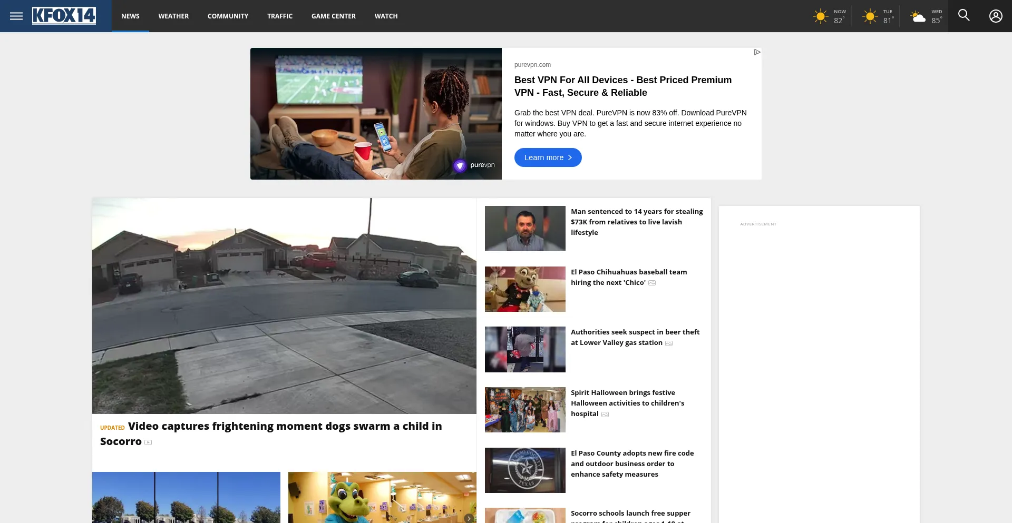The height and width of the screenshot is (523, 1012).
Task: Click the NOW 82° sunny weather icon
Action: pos(820,16)
